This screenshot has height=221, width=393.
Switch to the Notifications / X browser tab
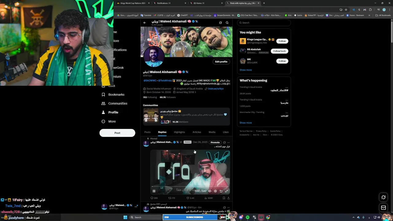pos(170,3)
